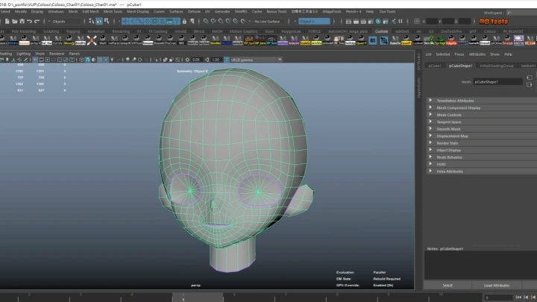Click the green Spring shelf icon
This screenshot has height=302, width=537.
coord(441,40)
